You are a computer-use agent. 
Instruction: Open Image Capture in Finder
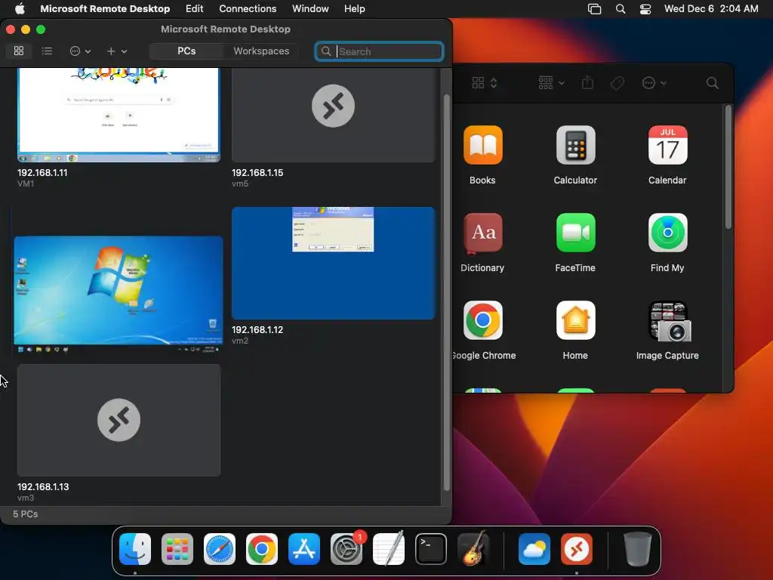[670, 322]
